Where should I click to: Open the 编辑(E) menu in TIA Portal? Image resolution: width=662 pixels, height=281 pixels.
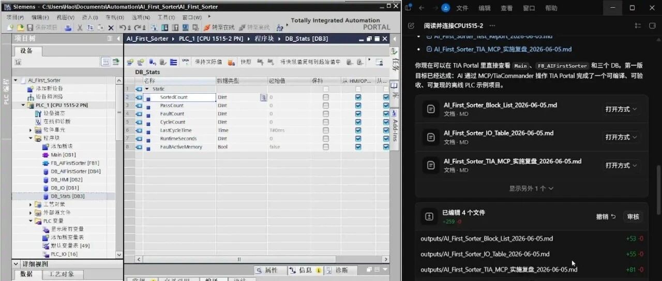(40, 18)
